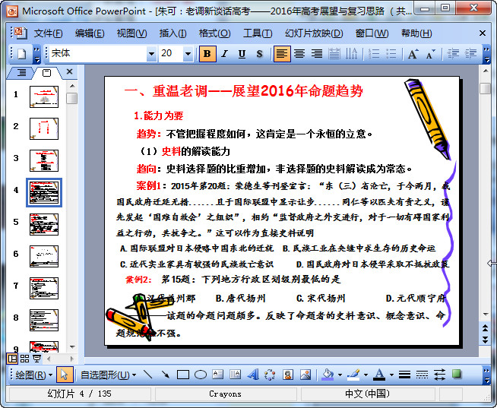Open the 帮助(H) menu
This screenshot has height=408, width=497.
(x=416, y=33)
